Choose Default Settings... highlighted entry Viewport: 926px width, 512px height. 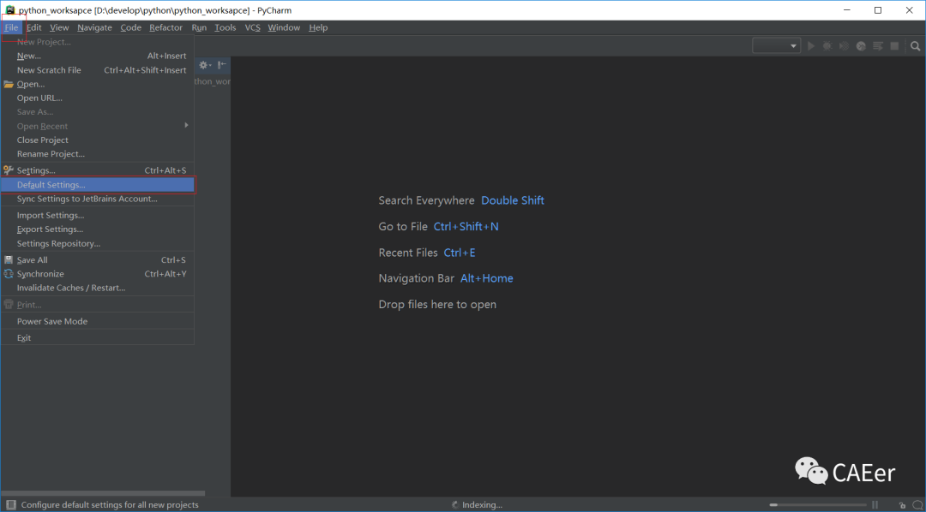coord(98,185)
